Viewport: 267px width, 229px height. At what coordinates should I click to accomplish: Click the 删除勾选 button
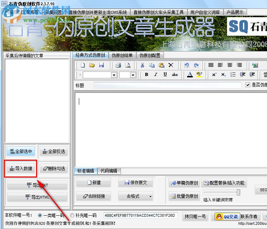coord(54,168)
